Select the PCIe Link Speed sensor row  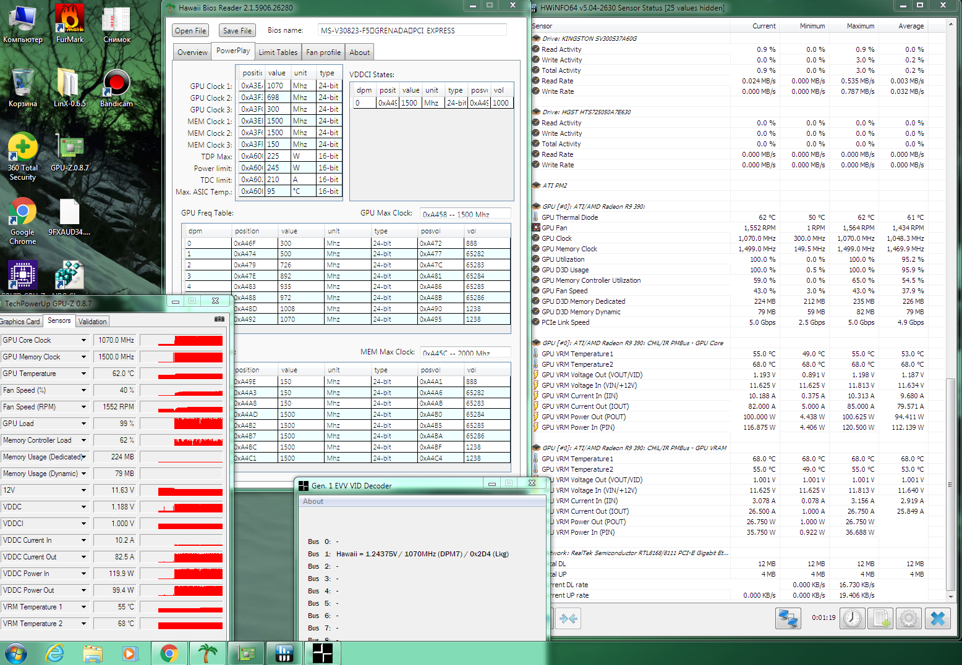coord(730,322)
